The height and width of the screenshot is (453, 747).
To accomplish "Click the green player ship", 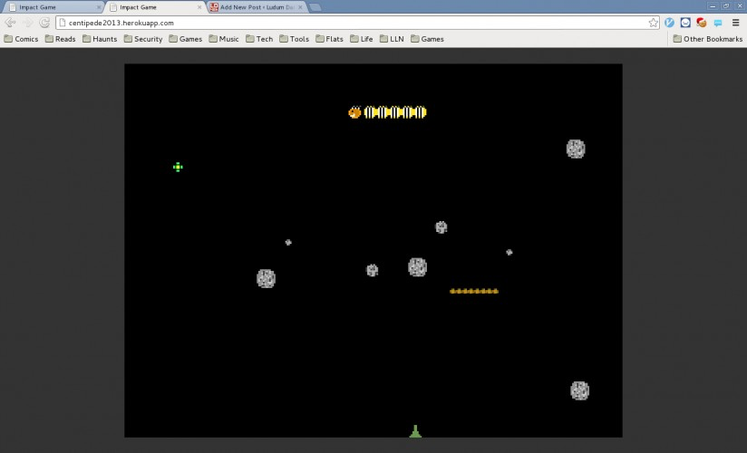I will 415,431.
